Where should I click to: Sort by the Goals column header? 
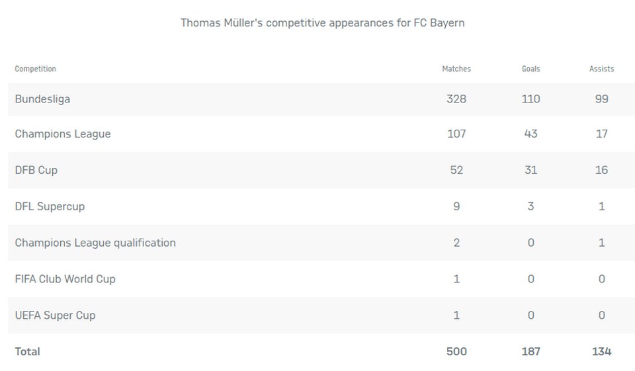530,69
